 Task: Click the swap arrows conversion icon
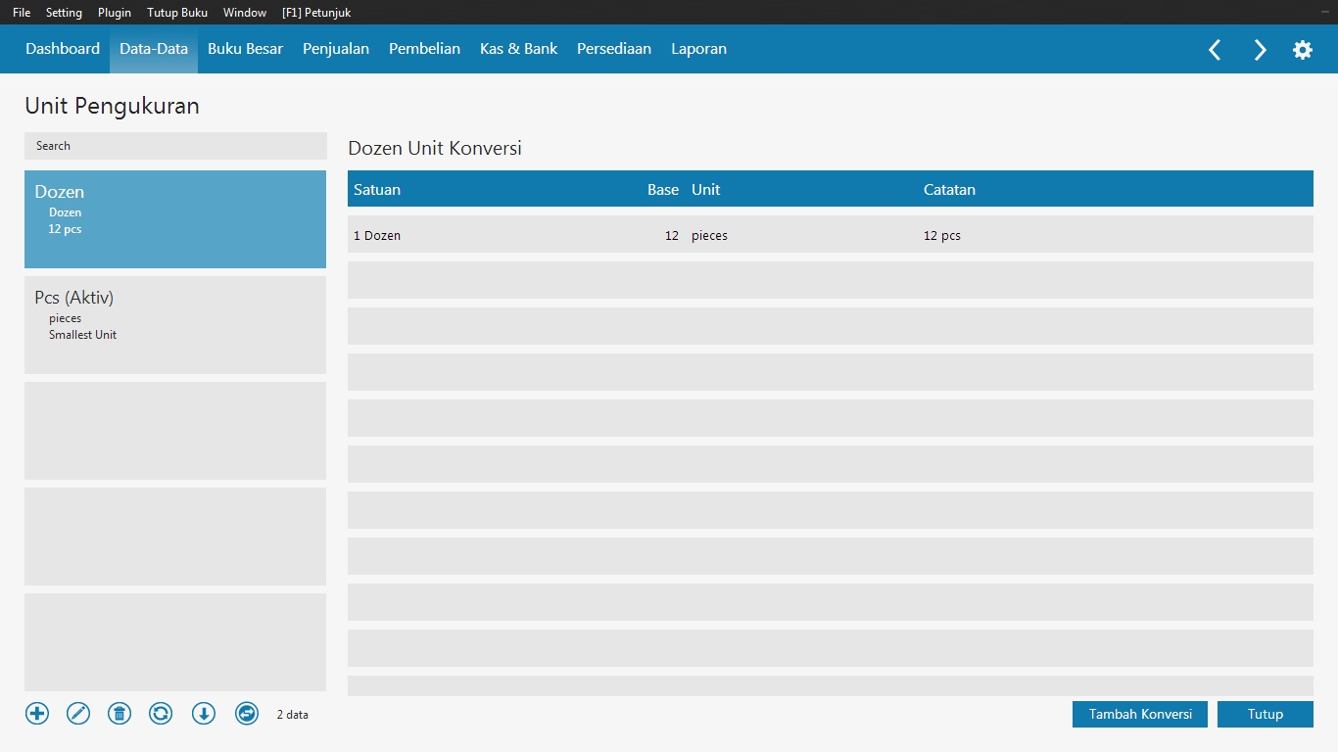click(247, 714)
